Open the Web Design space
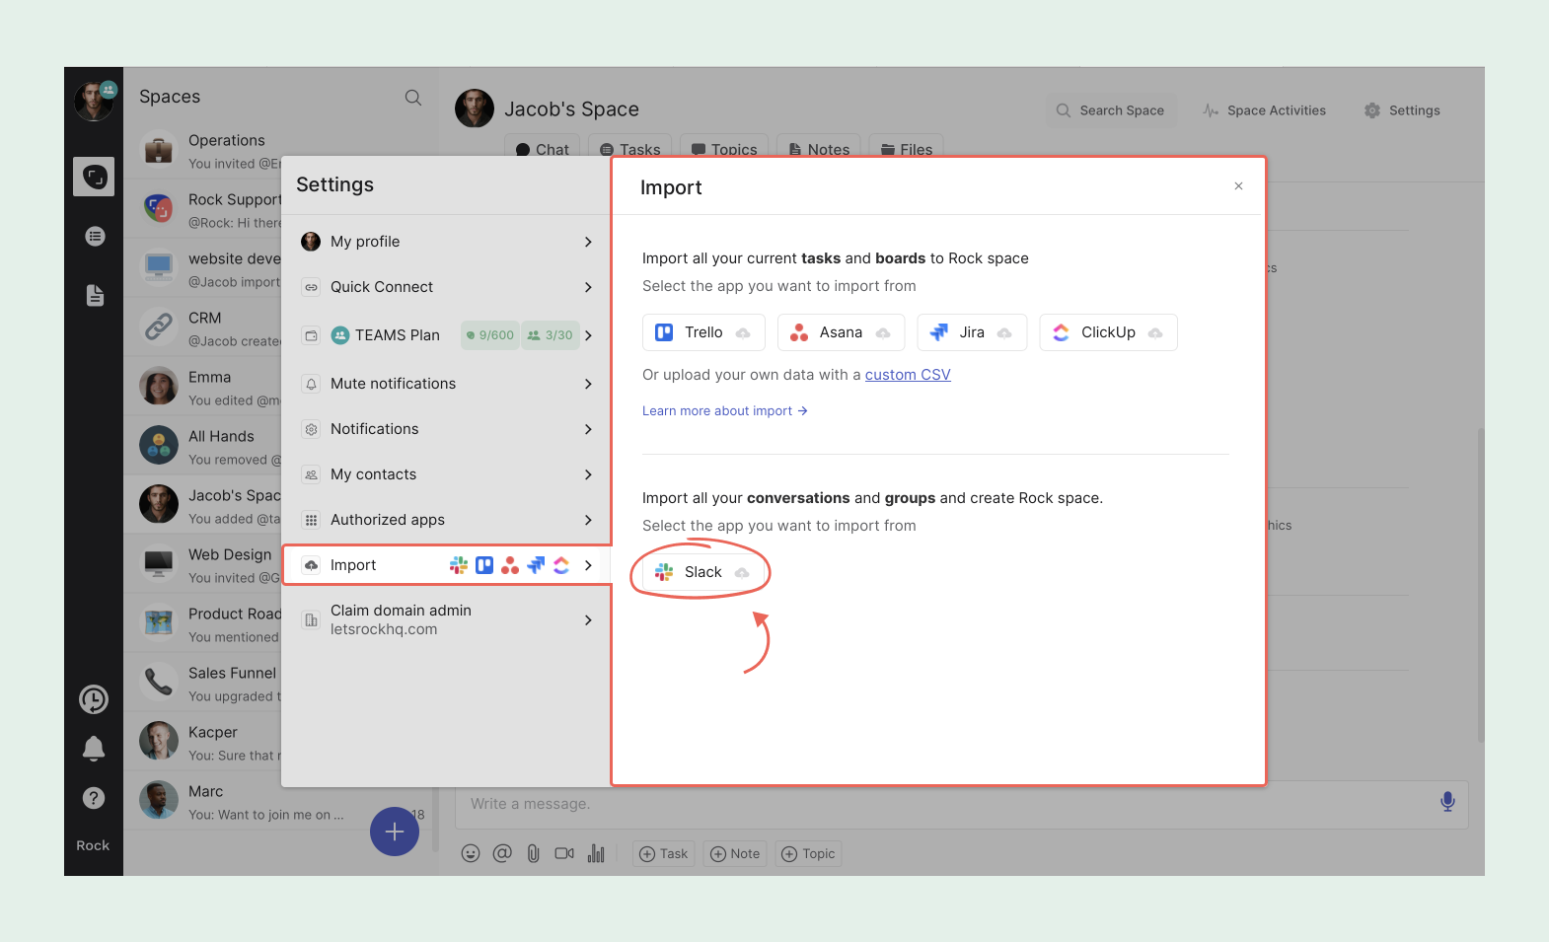Viewport: 1549px width, 942px height. [x=202, y=565]
